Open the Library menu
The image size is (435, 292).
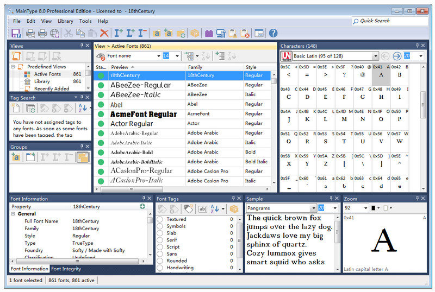point(65,21)
